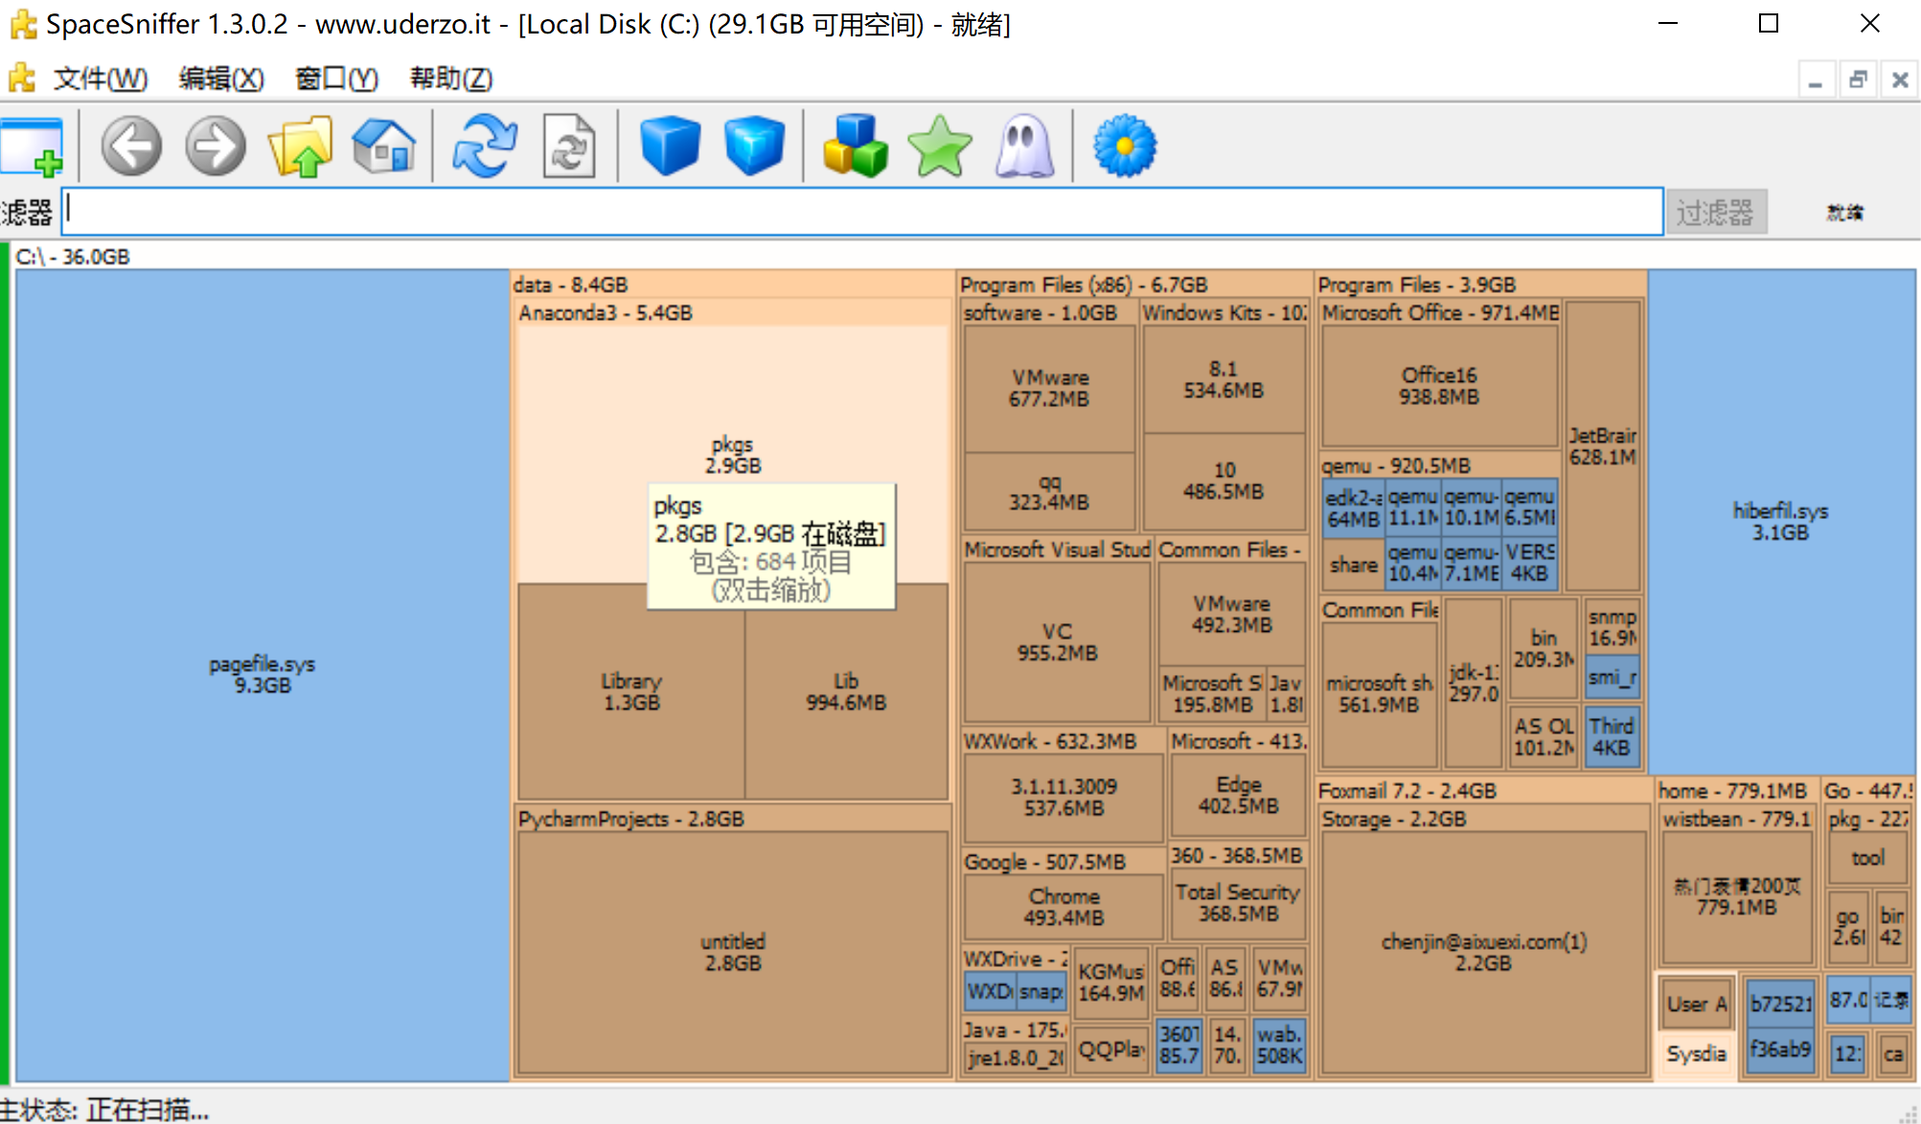Select the Chrome 493.4MB block
The image size is (1921, 1124).
click(x=1063, y=907)
